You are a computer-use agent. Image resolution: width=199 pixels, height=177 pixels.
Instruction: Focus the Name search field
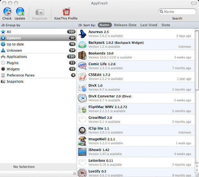tap(177, 12)
